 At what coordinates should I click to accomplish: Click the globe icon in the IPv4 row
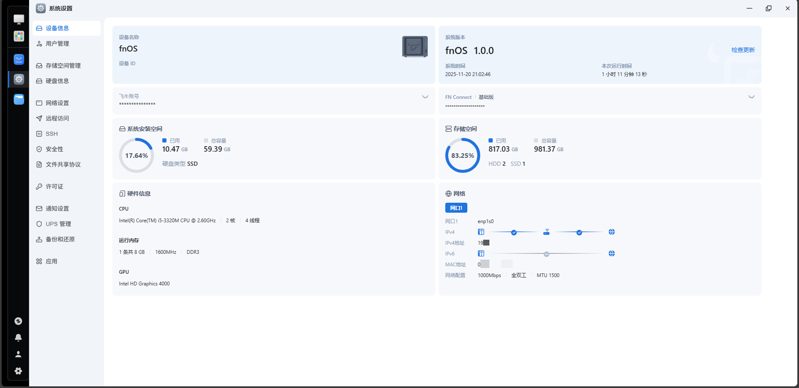pyautogui.click(x=612, y=232)
